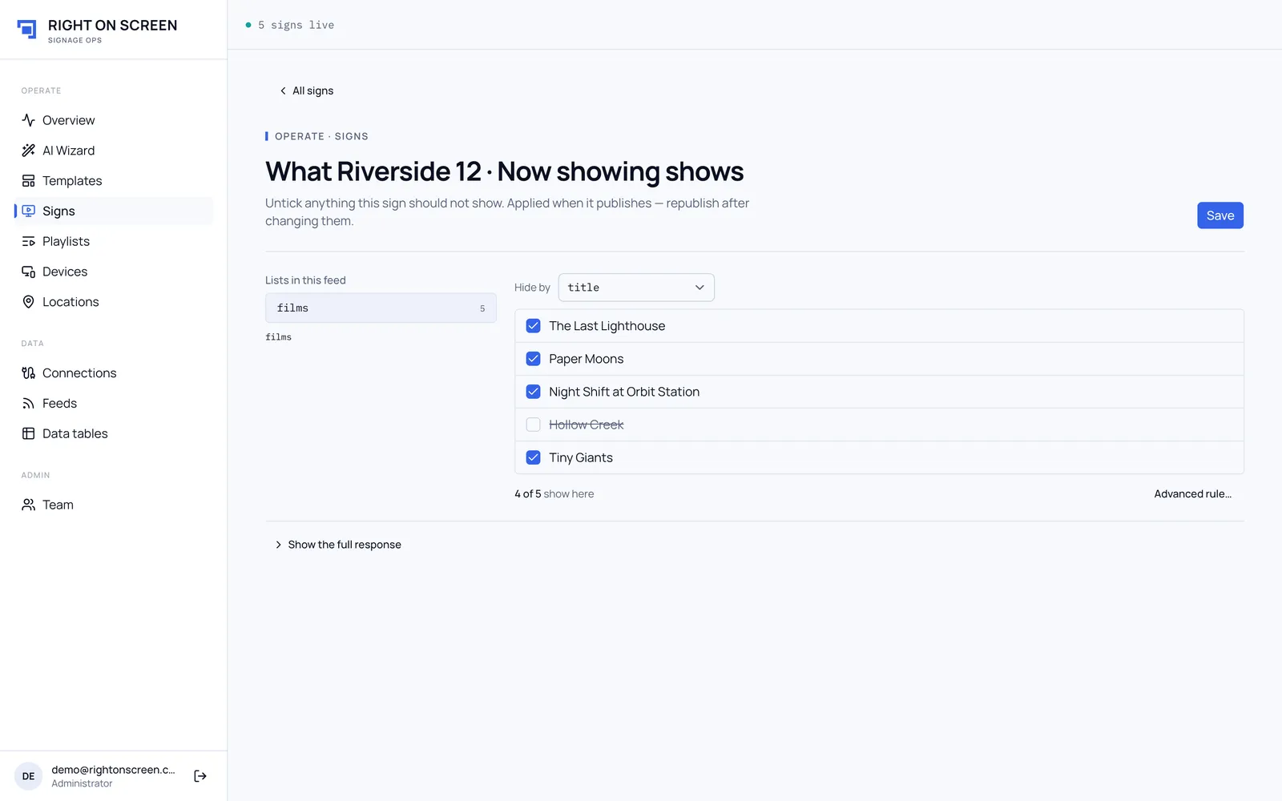Untick the Paper Moons checkbox

pyautogui.click(x=533, y=359)
